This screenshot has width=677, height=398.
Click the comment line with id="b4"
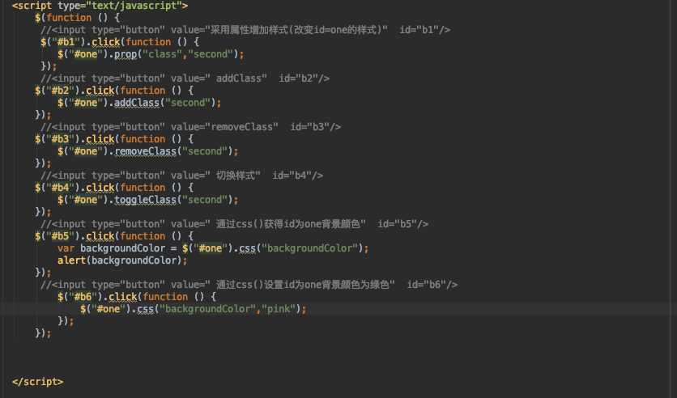[181, 176]
